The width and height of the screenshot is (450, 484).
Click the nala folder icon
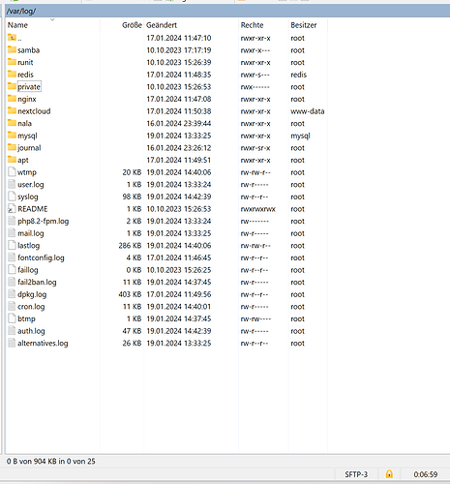(x=12, y=123)
